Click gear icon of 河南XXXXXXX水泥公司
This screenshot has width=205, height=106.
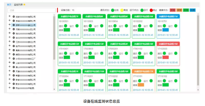(x=14, y=29)
